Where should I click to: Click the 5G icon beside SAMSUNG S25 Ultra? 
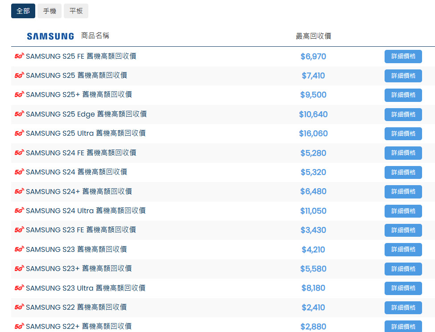tap(19, 134)
